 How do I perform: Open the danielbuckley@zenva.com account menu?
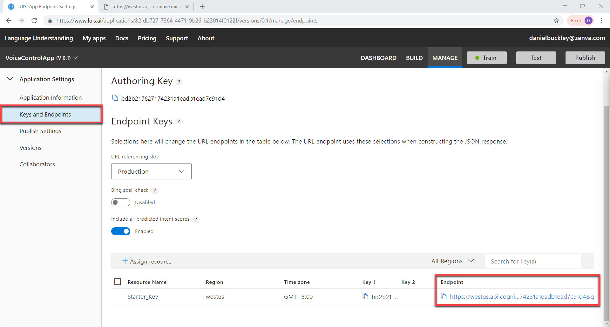567,38
